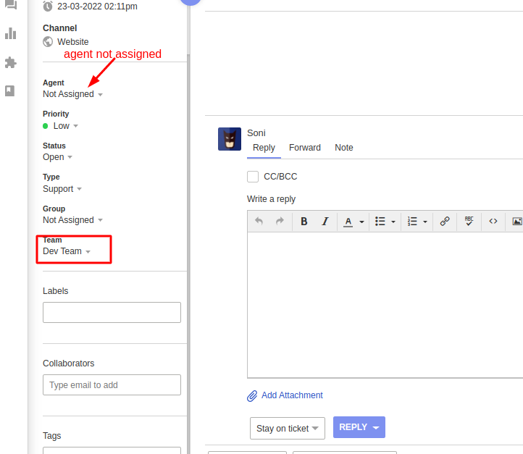
Task: Open the Group Not Assigned dropdown
Action: tap(72, 220)
